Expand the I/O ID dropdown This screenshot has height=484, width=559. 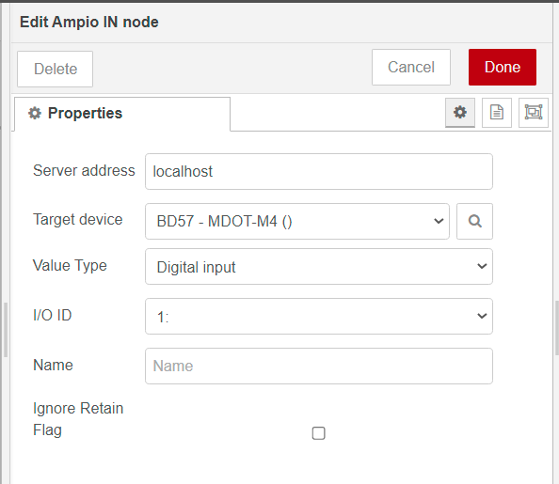tap(319, 317)
